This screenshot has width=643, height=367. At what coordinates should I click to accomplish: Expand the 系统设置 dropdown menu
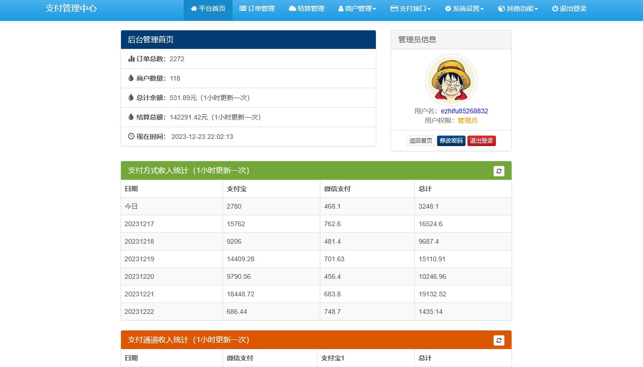click(464, 8)
